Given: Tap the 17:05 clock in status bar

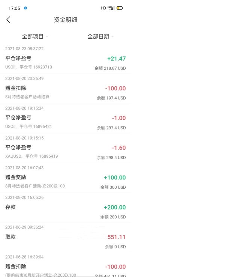Looking at the screenshot, I should tap(14, 8).
